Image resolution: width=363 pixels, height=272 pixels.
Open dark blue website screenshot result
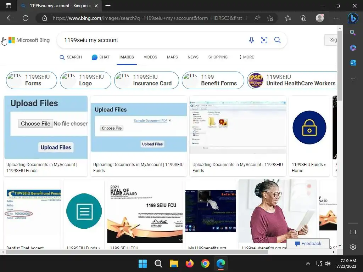[211, 211]
